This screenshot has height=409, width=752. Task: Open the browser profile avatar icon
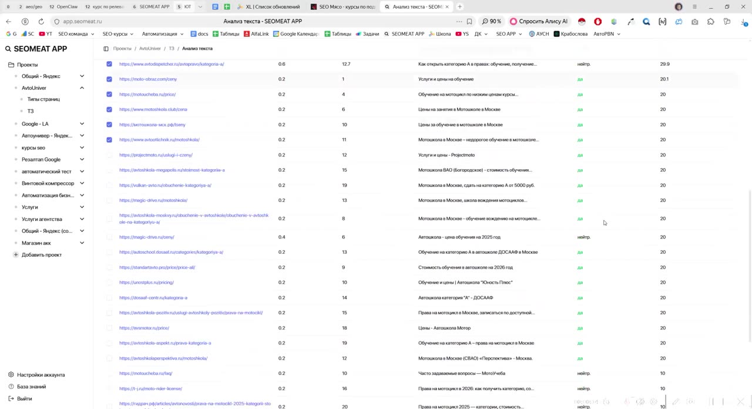click(679, 7)
